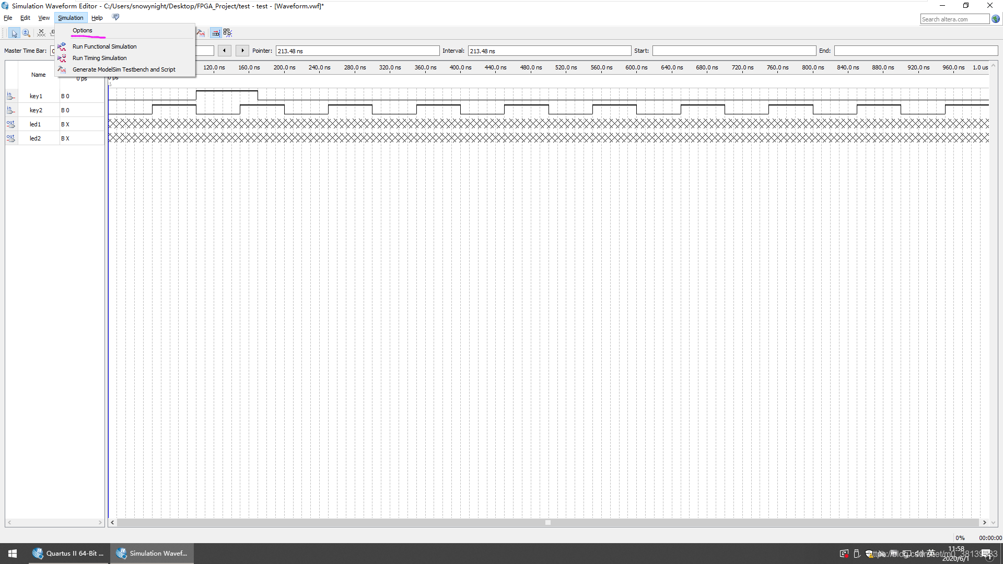Click the key1 input pin icon

point(10,96)
